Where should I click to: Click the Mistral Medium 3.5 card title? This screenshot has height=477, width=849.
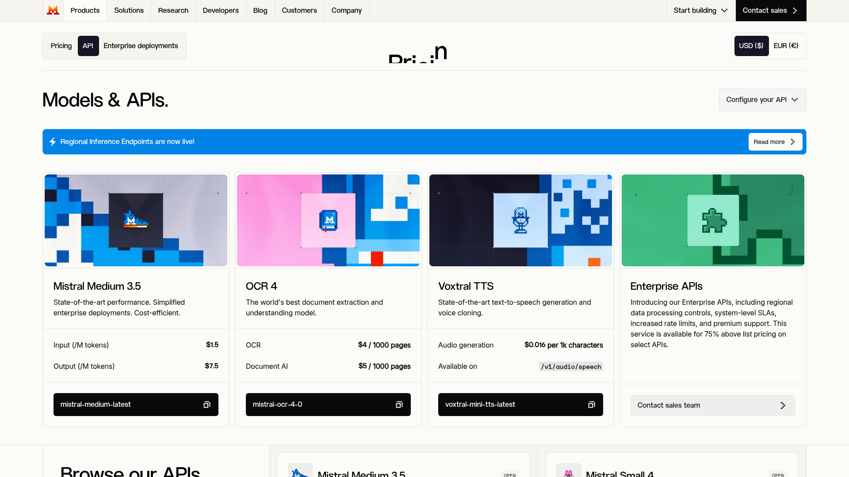click(97, 286)
